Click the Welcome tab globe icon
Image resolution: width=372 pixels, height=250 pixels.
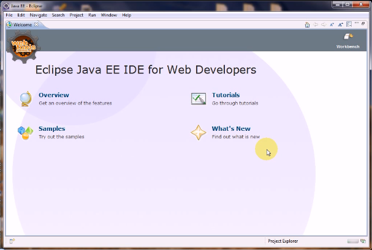click(x=9, y=24)
